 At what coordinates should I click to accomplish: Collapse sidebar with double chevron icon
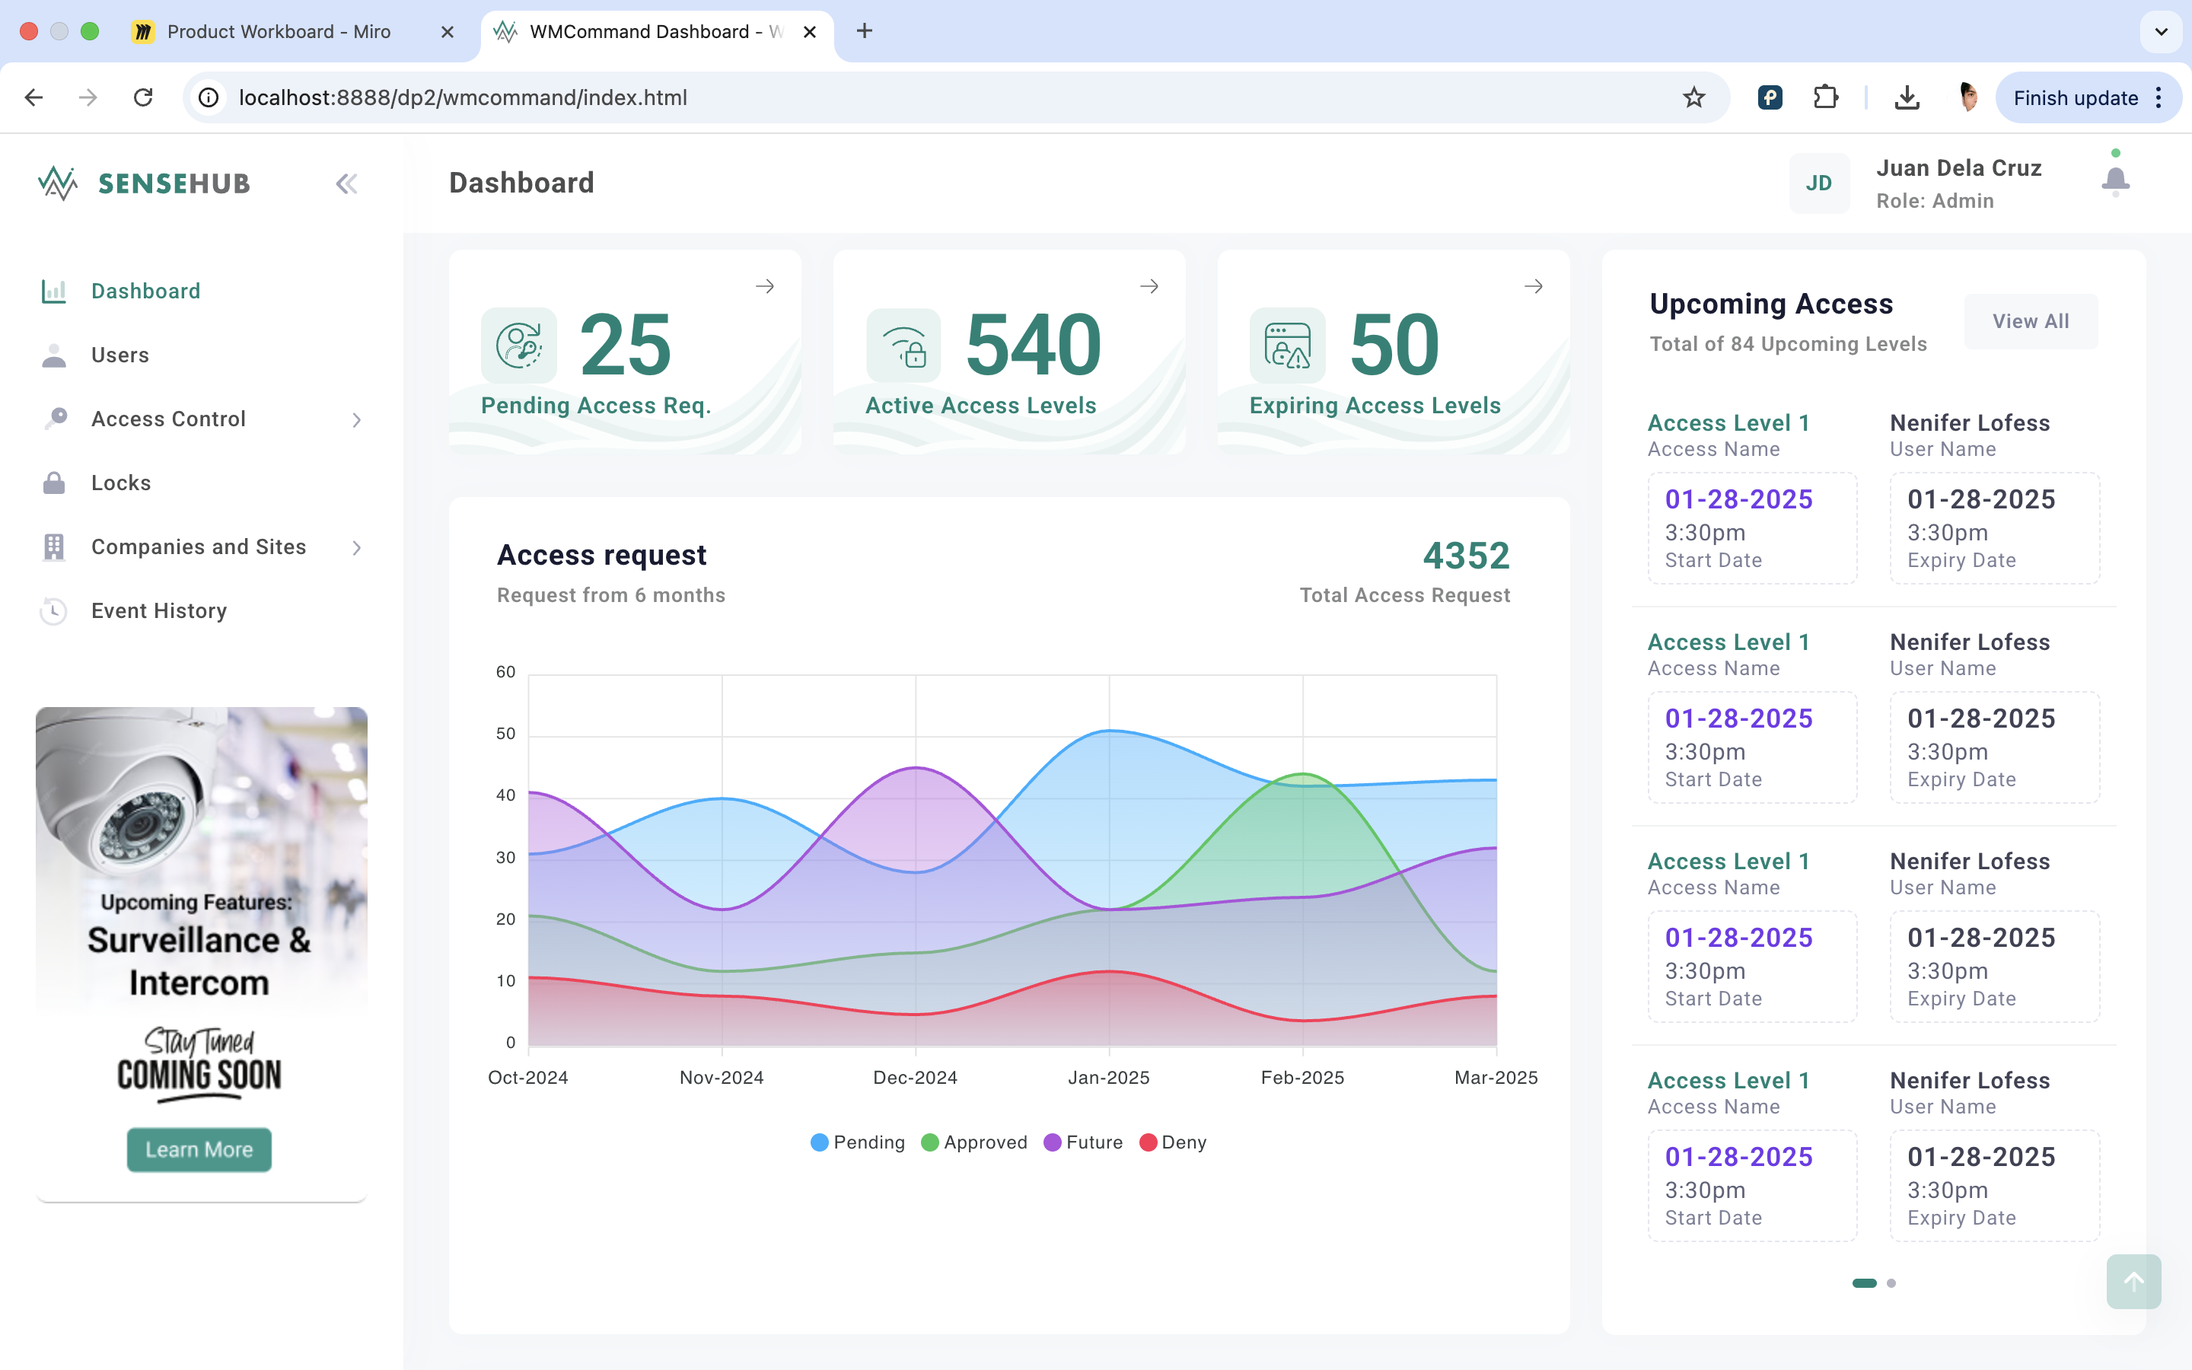point(346,184)
